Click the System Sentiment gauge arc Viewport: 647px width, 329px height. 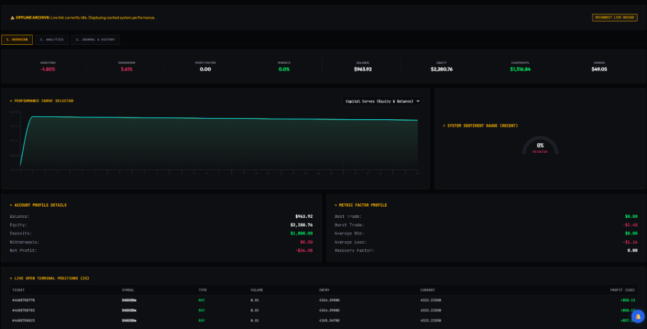coord(540,145)
